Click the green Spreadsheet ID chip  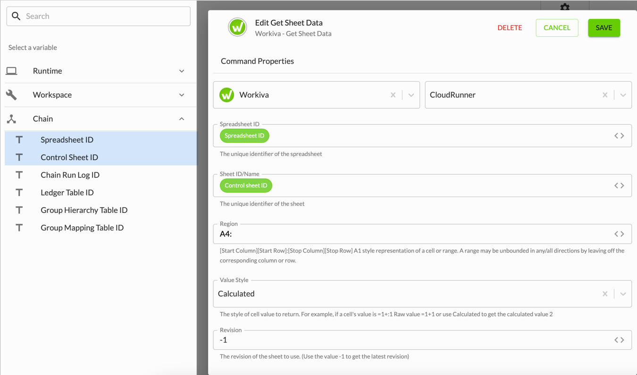pos(244,136)
